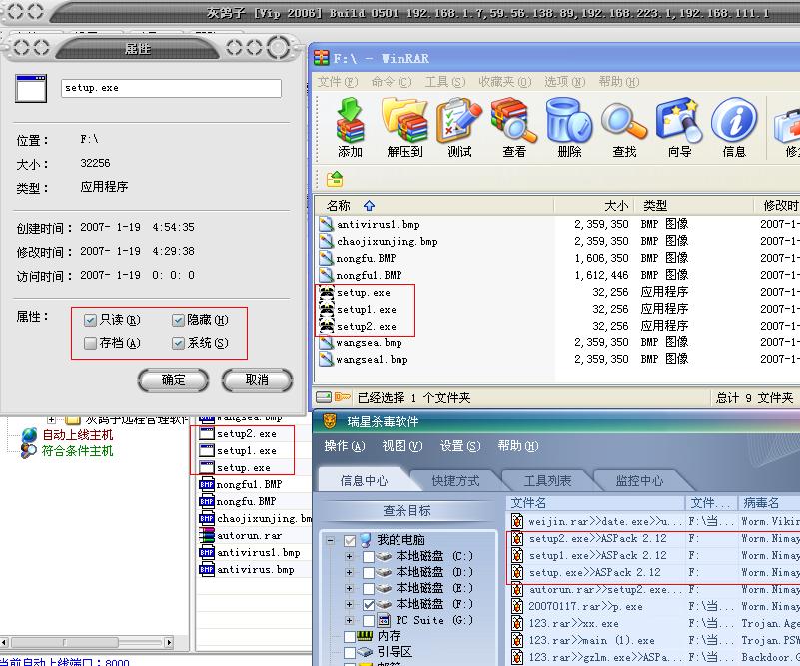Toggle the 我的电脑 scan checkbox

coord(350,540)
